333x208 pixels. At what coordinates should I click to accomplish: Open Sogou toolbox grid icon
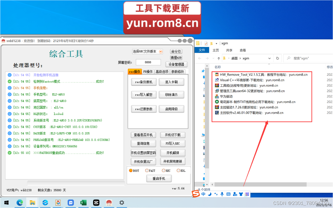pyautogui.click(x=247, y=194)
